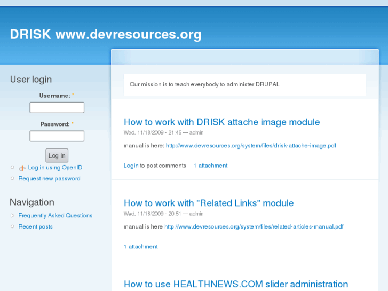This screenshot has height=291, width=388.
Task: Click the Navigation heading
Action: [32, 202]
